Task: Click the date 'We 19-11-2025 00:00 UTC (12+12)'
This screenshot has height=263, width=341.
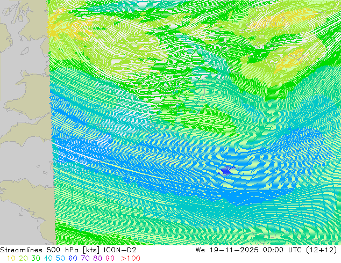Action: point(266,250)
